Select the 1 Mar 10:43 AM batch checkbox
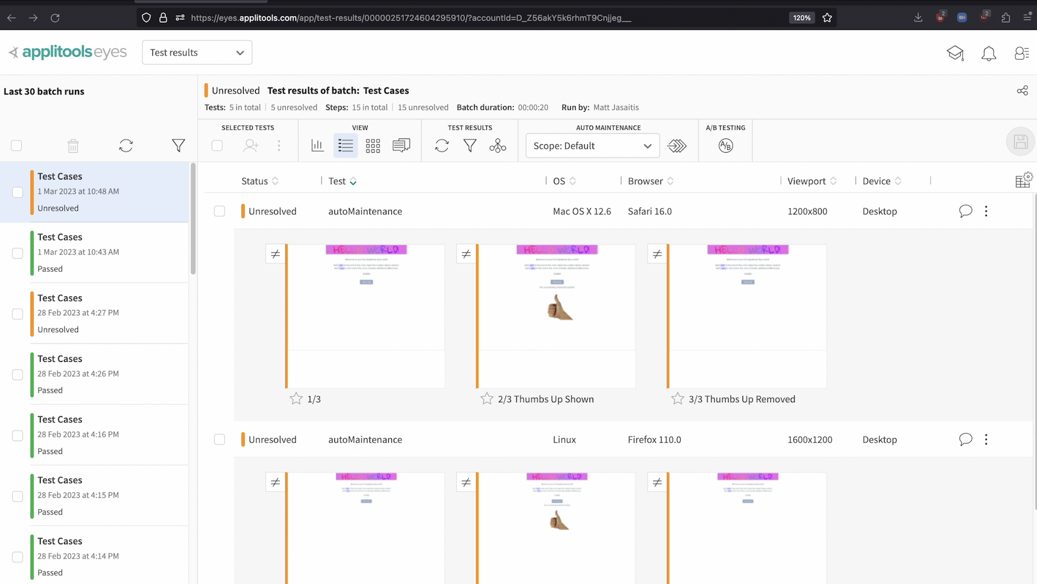The image size is (1037, 584). pyautogui.click(x=18, y=253)
